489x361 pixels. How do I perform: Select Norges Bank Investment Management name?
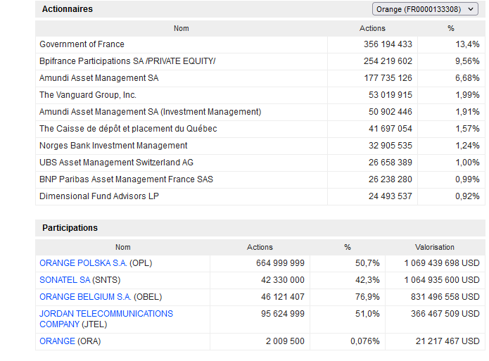[x=113, y=146]
